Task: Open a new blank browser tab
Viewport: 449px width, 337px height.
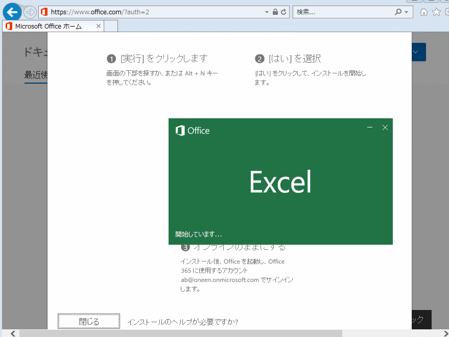Action: 111,26
